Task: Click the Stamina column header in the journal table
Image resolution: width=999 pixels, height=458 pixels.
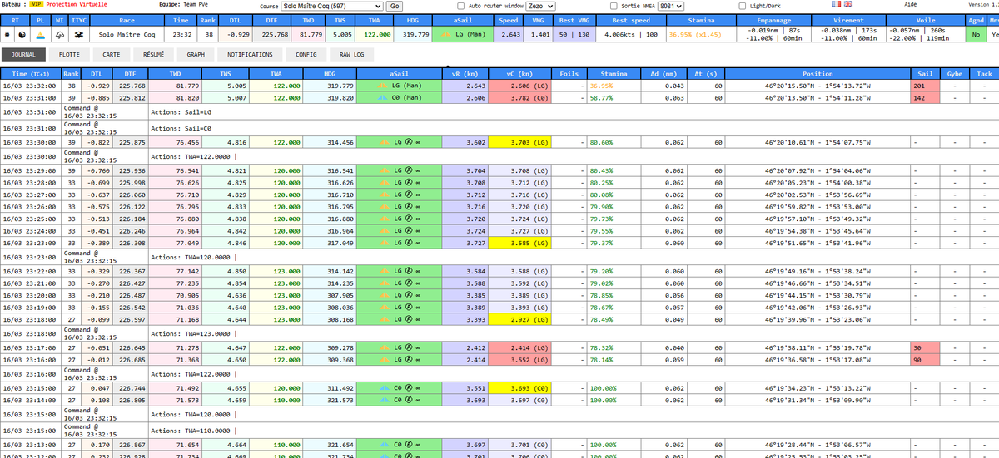Action: coord(613,74)
